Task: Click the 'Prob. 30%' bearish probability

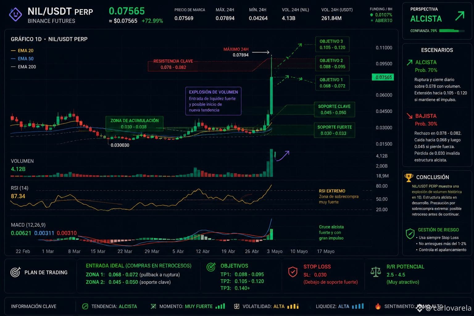Action: 426,124
